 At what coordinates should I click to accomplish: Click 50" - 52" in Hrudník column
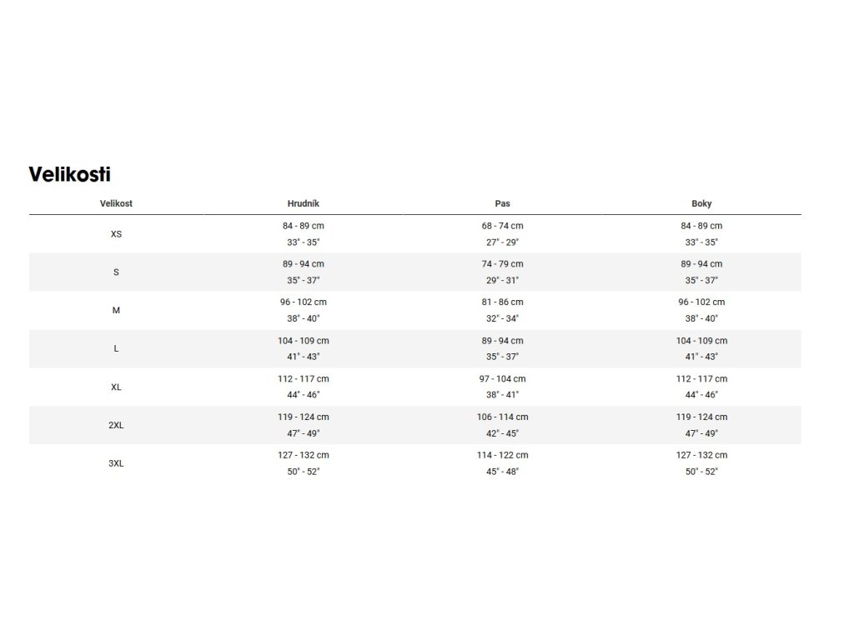pyautogui.click(x=303, y=472)
